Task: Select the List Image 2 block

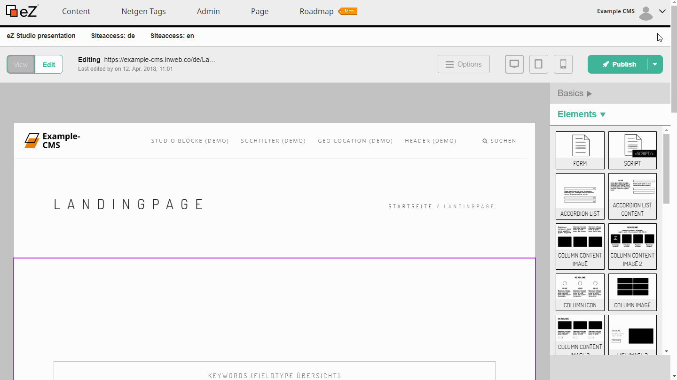Action: coord(632,335)
